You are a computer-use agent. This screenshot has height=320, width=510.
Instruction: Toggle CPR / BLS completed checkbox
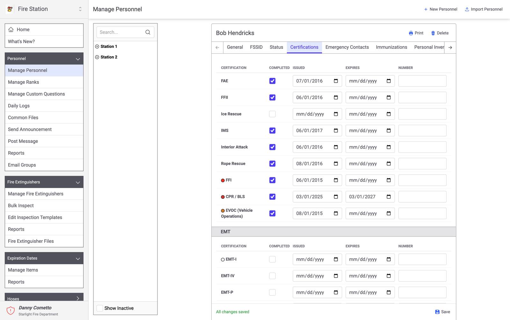(x=272, y=197)
